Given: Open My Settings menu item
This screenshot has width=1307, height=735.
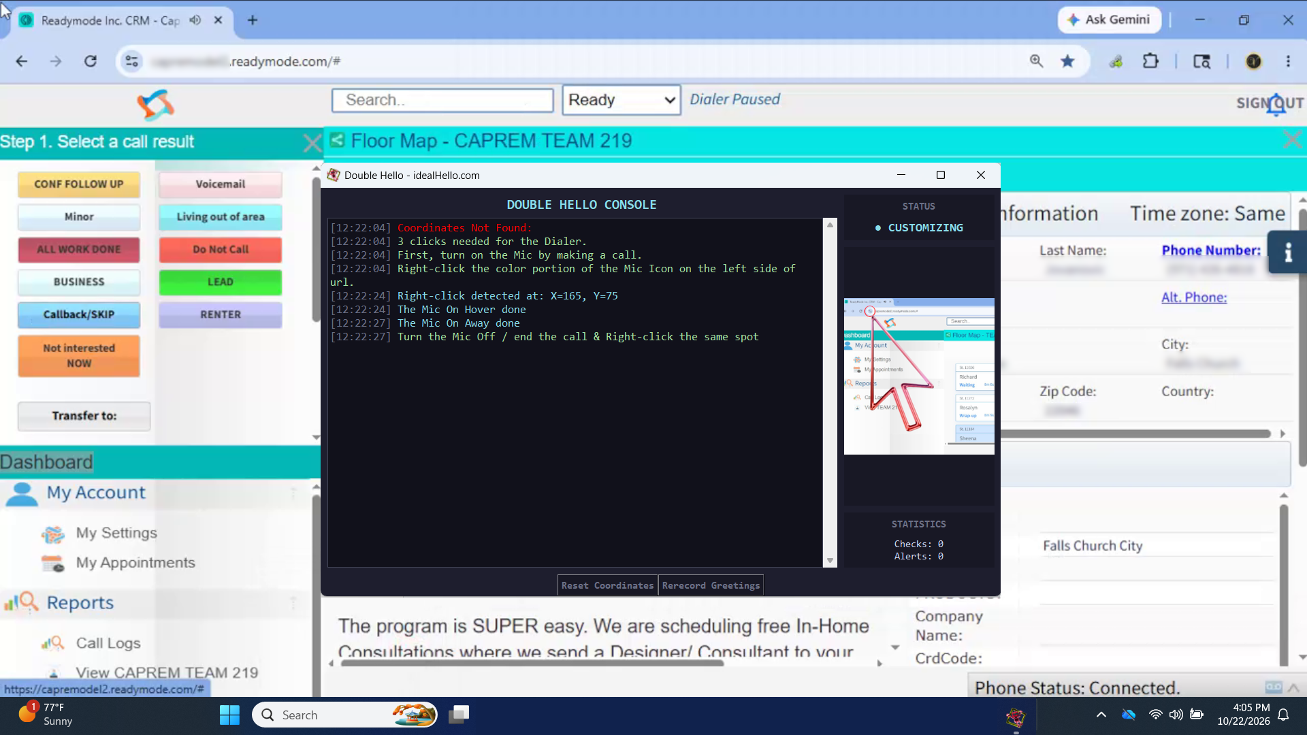Looking at the screenshot, I should (x=116, y=533).
